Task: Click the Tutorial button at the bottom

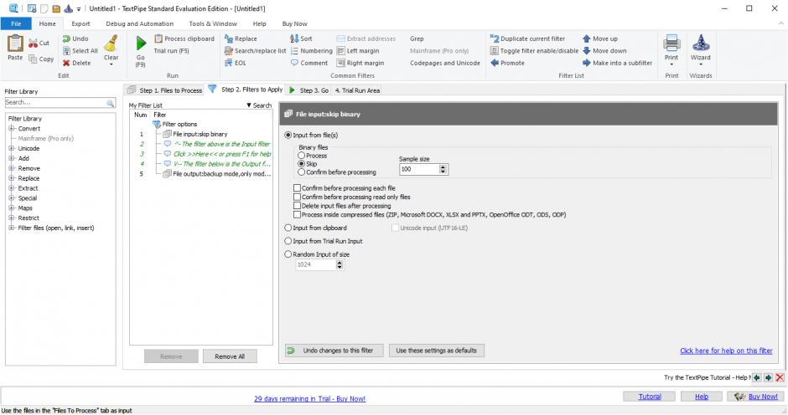Action: click(650, 397)
